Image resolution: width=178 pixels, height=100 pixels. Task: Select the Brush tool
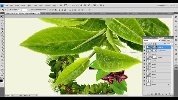point(2,38)
